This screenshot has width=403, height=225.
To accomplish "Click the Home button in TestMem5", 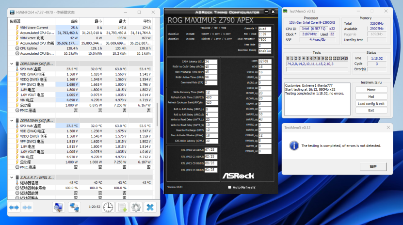I will tap(371, 90).
